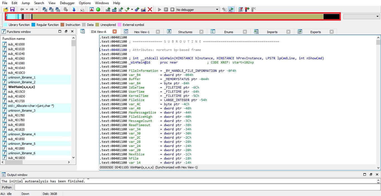The height and width of the screenshot is (196, 381).
Task: Switch to the Exports tab
Action: pyautogui.click(x=315, y=32)
